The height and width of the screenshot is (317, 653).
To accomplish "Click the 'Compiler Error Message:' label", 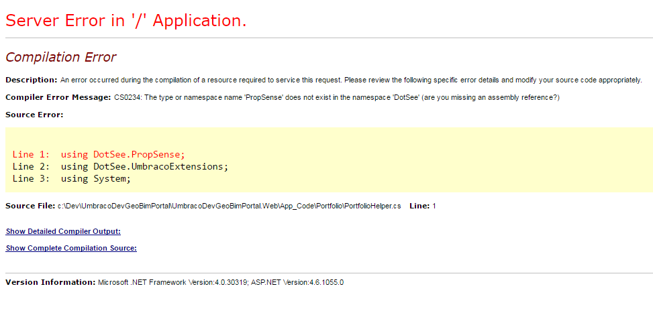I will pos(58,97).
